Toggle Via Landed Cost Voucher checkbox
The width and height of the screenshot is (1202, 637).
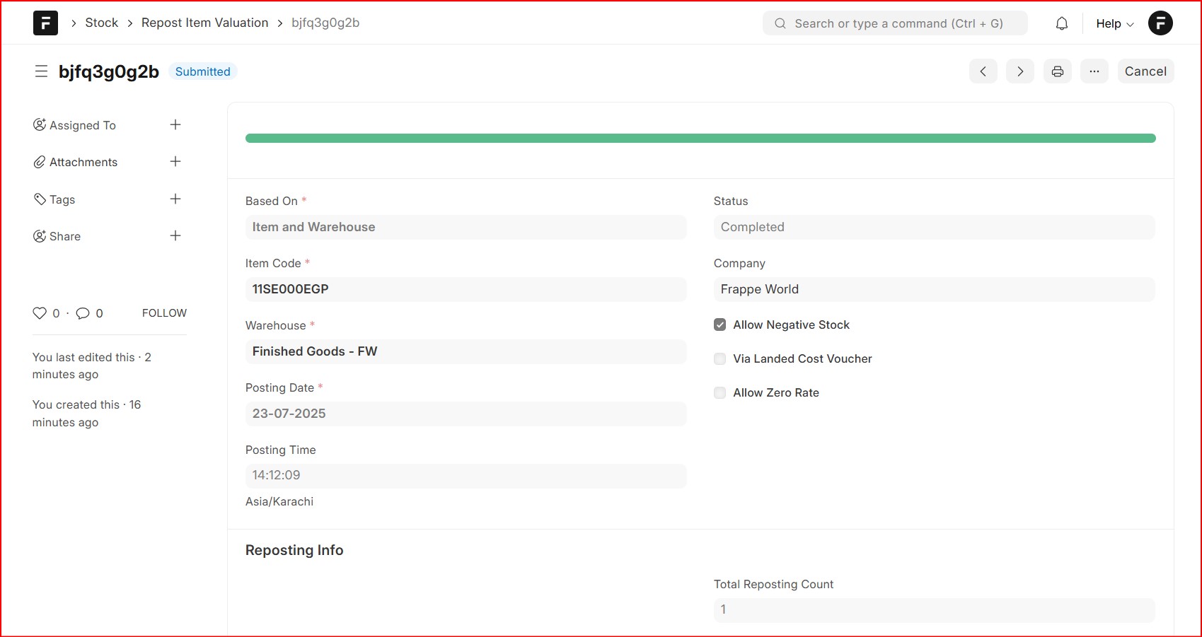coord(720,358)
